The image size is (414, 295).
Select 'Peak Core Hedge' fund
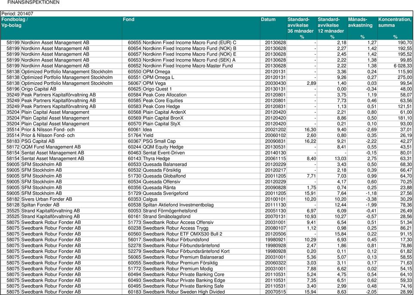161,106
